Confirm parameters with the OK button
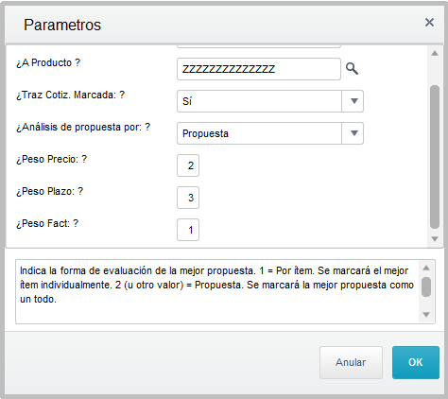The image size is (448, 399). (416, 362)
